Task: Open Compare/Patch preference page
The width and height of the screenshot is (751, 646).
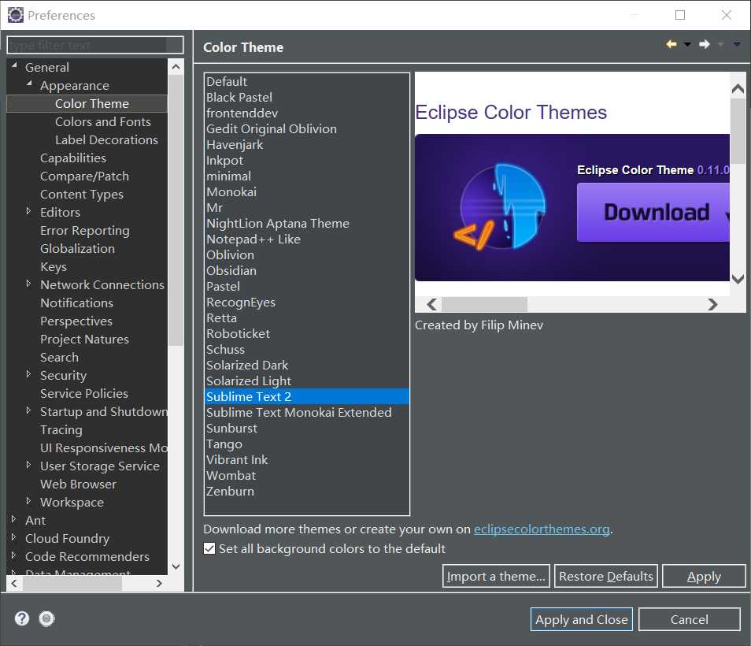Action: [x=84, y=176]
